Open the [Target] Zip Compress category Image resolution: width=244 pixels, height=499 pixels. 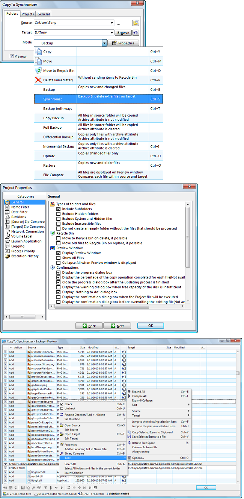25,227
